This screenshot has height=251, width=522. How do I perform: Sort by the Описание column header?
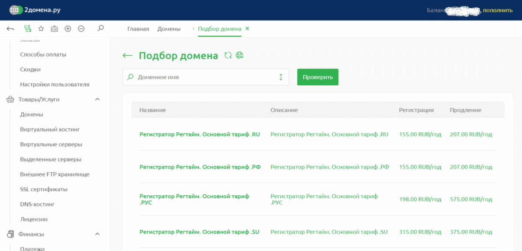[x=284, y=110]
